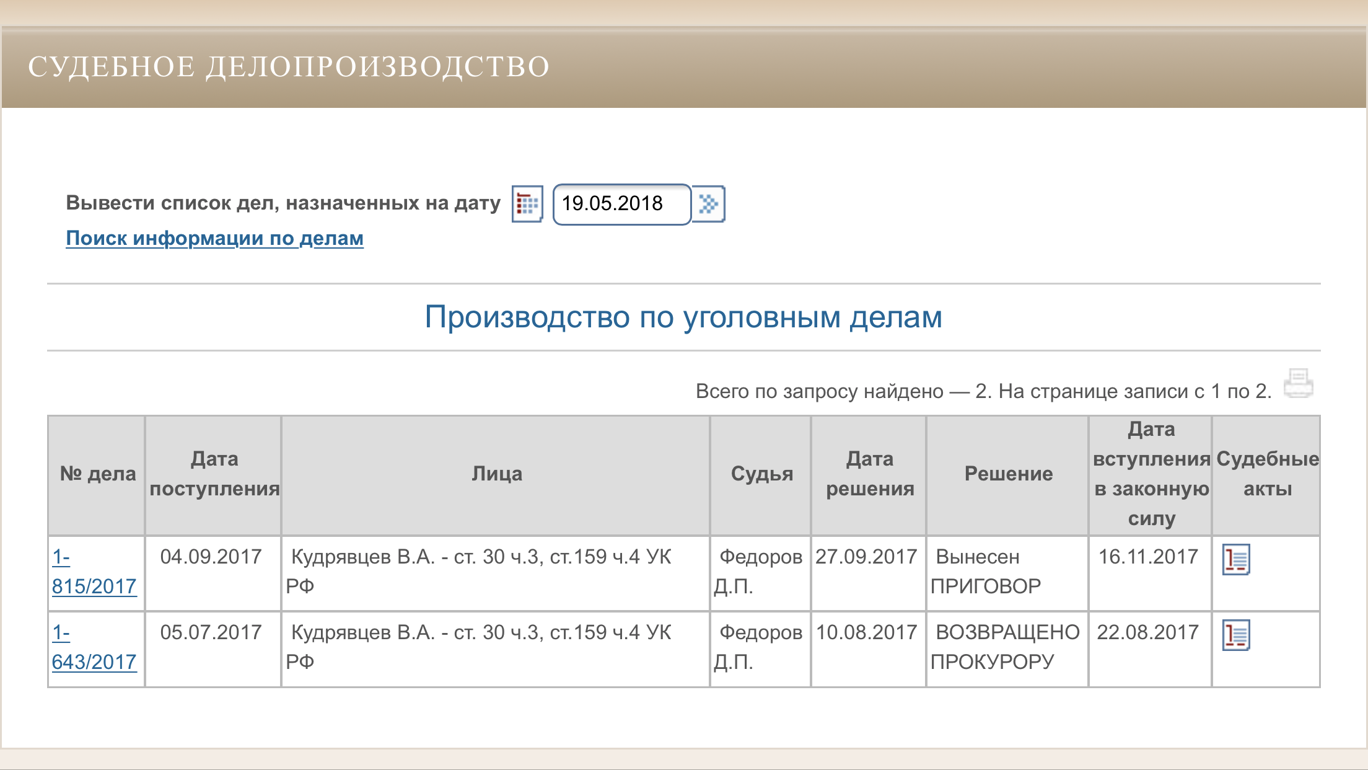Select the 'Производство по уголовным делам' heading

click(x=683, y=317)
